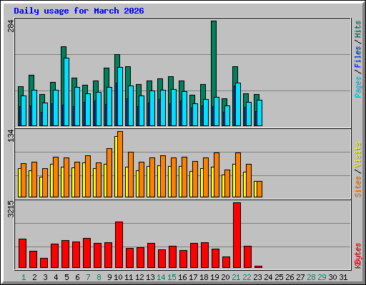366x285 pixels.
Task: Click day label 14 on the axis
Action: [x=161, y=277]
